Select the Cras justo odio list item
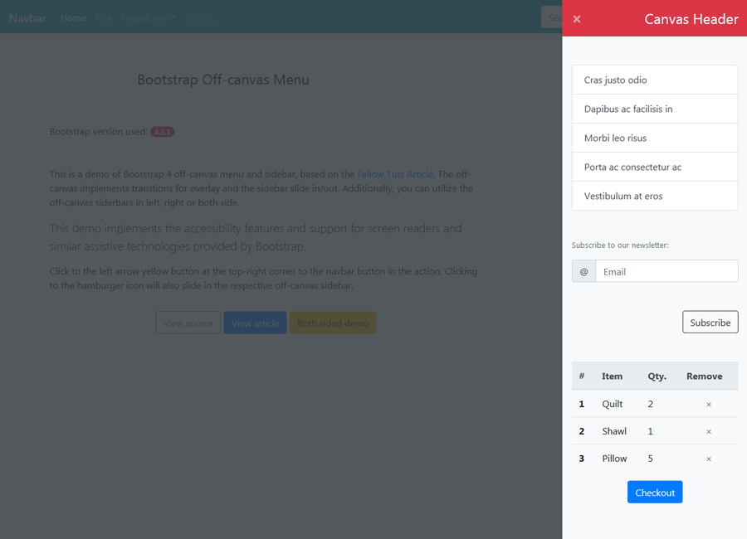The width and height of the screenshot is (747, 539). [654, 80]
